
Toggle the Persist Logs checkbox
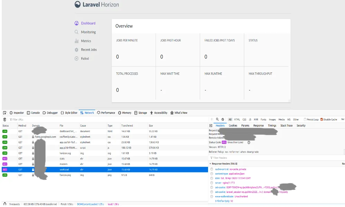tap(305, 119)
